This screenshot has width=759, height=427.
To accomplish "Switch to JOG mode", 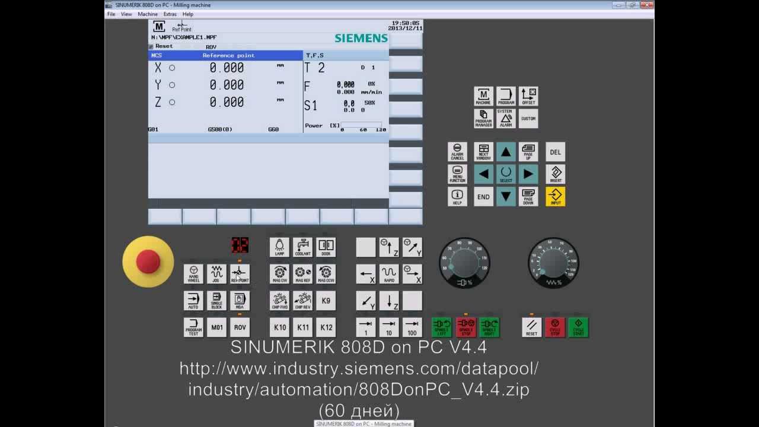I will pos(216,274).
